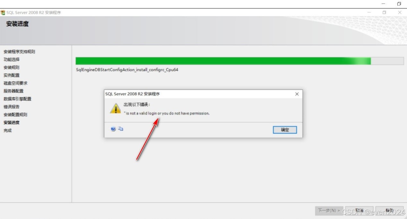407x219 pixels.
Task: Open the 数据库引擎配置 step
Action: pos(17,99)
